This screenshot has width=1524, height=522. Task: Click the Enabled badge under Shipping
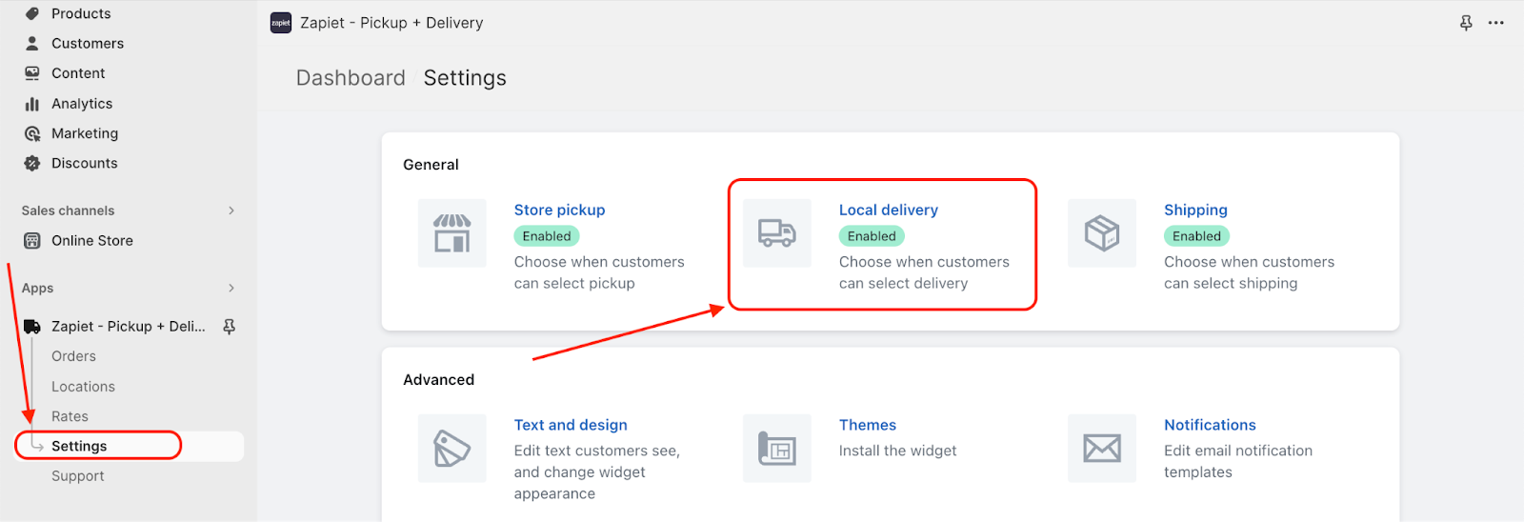point(1196,236)
